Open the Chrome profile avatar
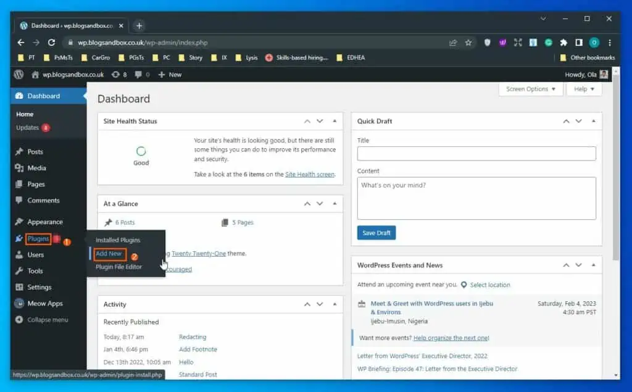This screenshot has width=632, height=392. (594, 43)
